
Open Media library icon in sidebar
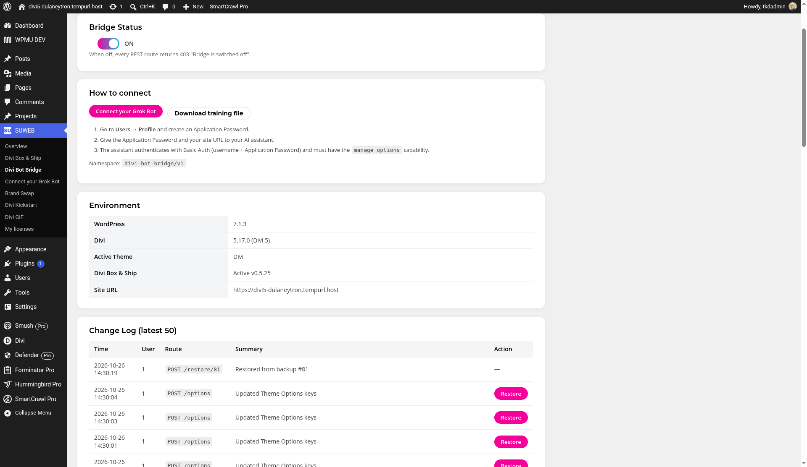(8, 73)
